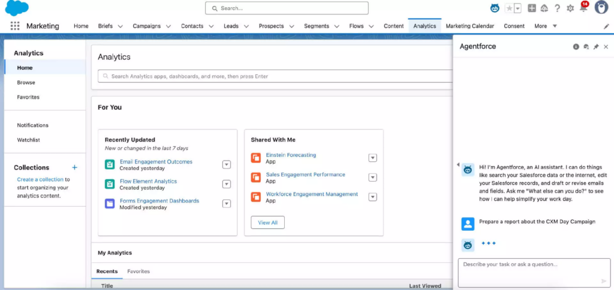Open the Email Engagement Outcomes row dropdown
Image resolution: width=614 pixels, height=290 pixels.
click(x=226, y=164)
